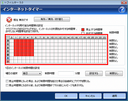Select the 日 row header
Viewport: 128px width, 101px height.
pyautogui.click(x=8, y=61)
